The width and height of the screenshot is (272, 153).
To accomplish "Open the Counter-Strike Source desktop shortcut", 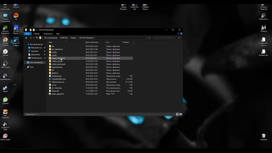I will coord(263,42).
